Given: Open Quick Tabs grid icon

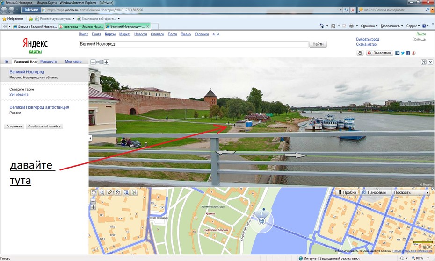Looking at the screenshot, I should pyautogui.click(x=5, y=26).
